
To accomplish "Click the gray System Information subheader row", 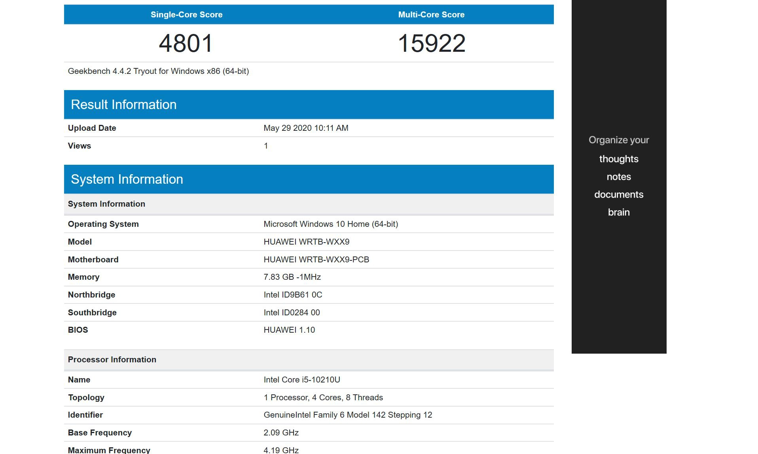I will 309,204.
